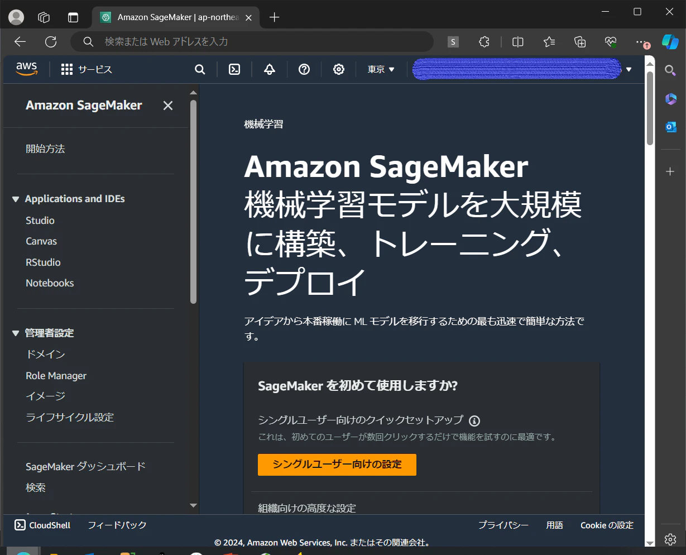Click the 機械学習 breadcrumb text

263,124
